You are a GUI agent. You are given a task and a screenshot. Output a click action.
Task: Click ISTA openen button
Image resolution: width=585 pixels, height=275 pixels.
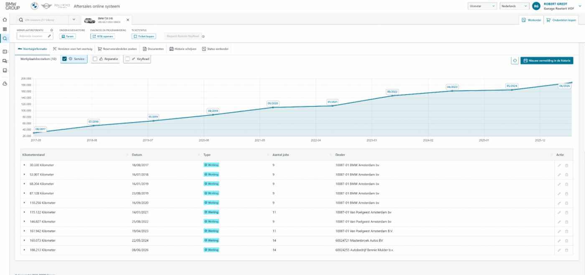click(x=102, y=36)
